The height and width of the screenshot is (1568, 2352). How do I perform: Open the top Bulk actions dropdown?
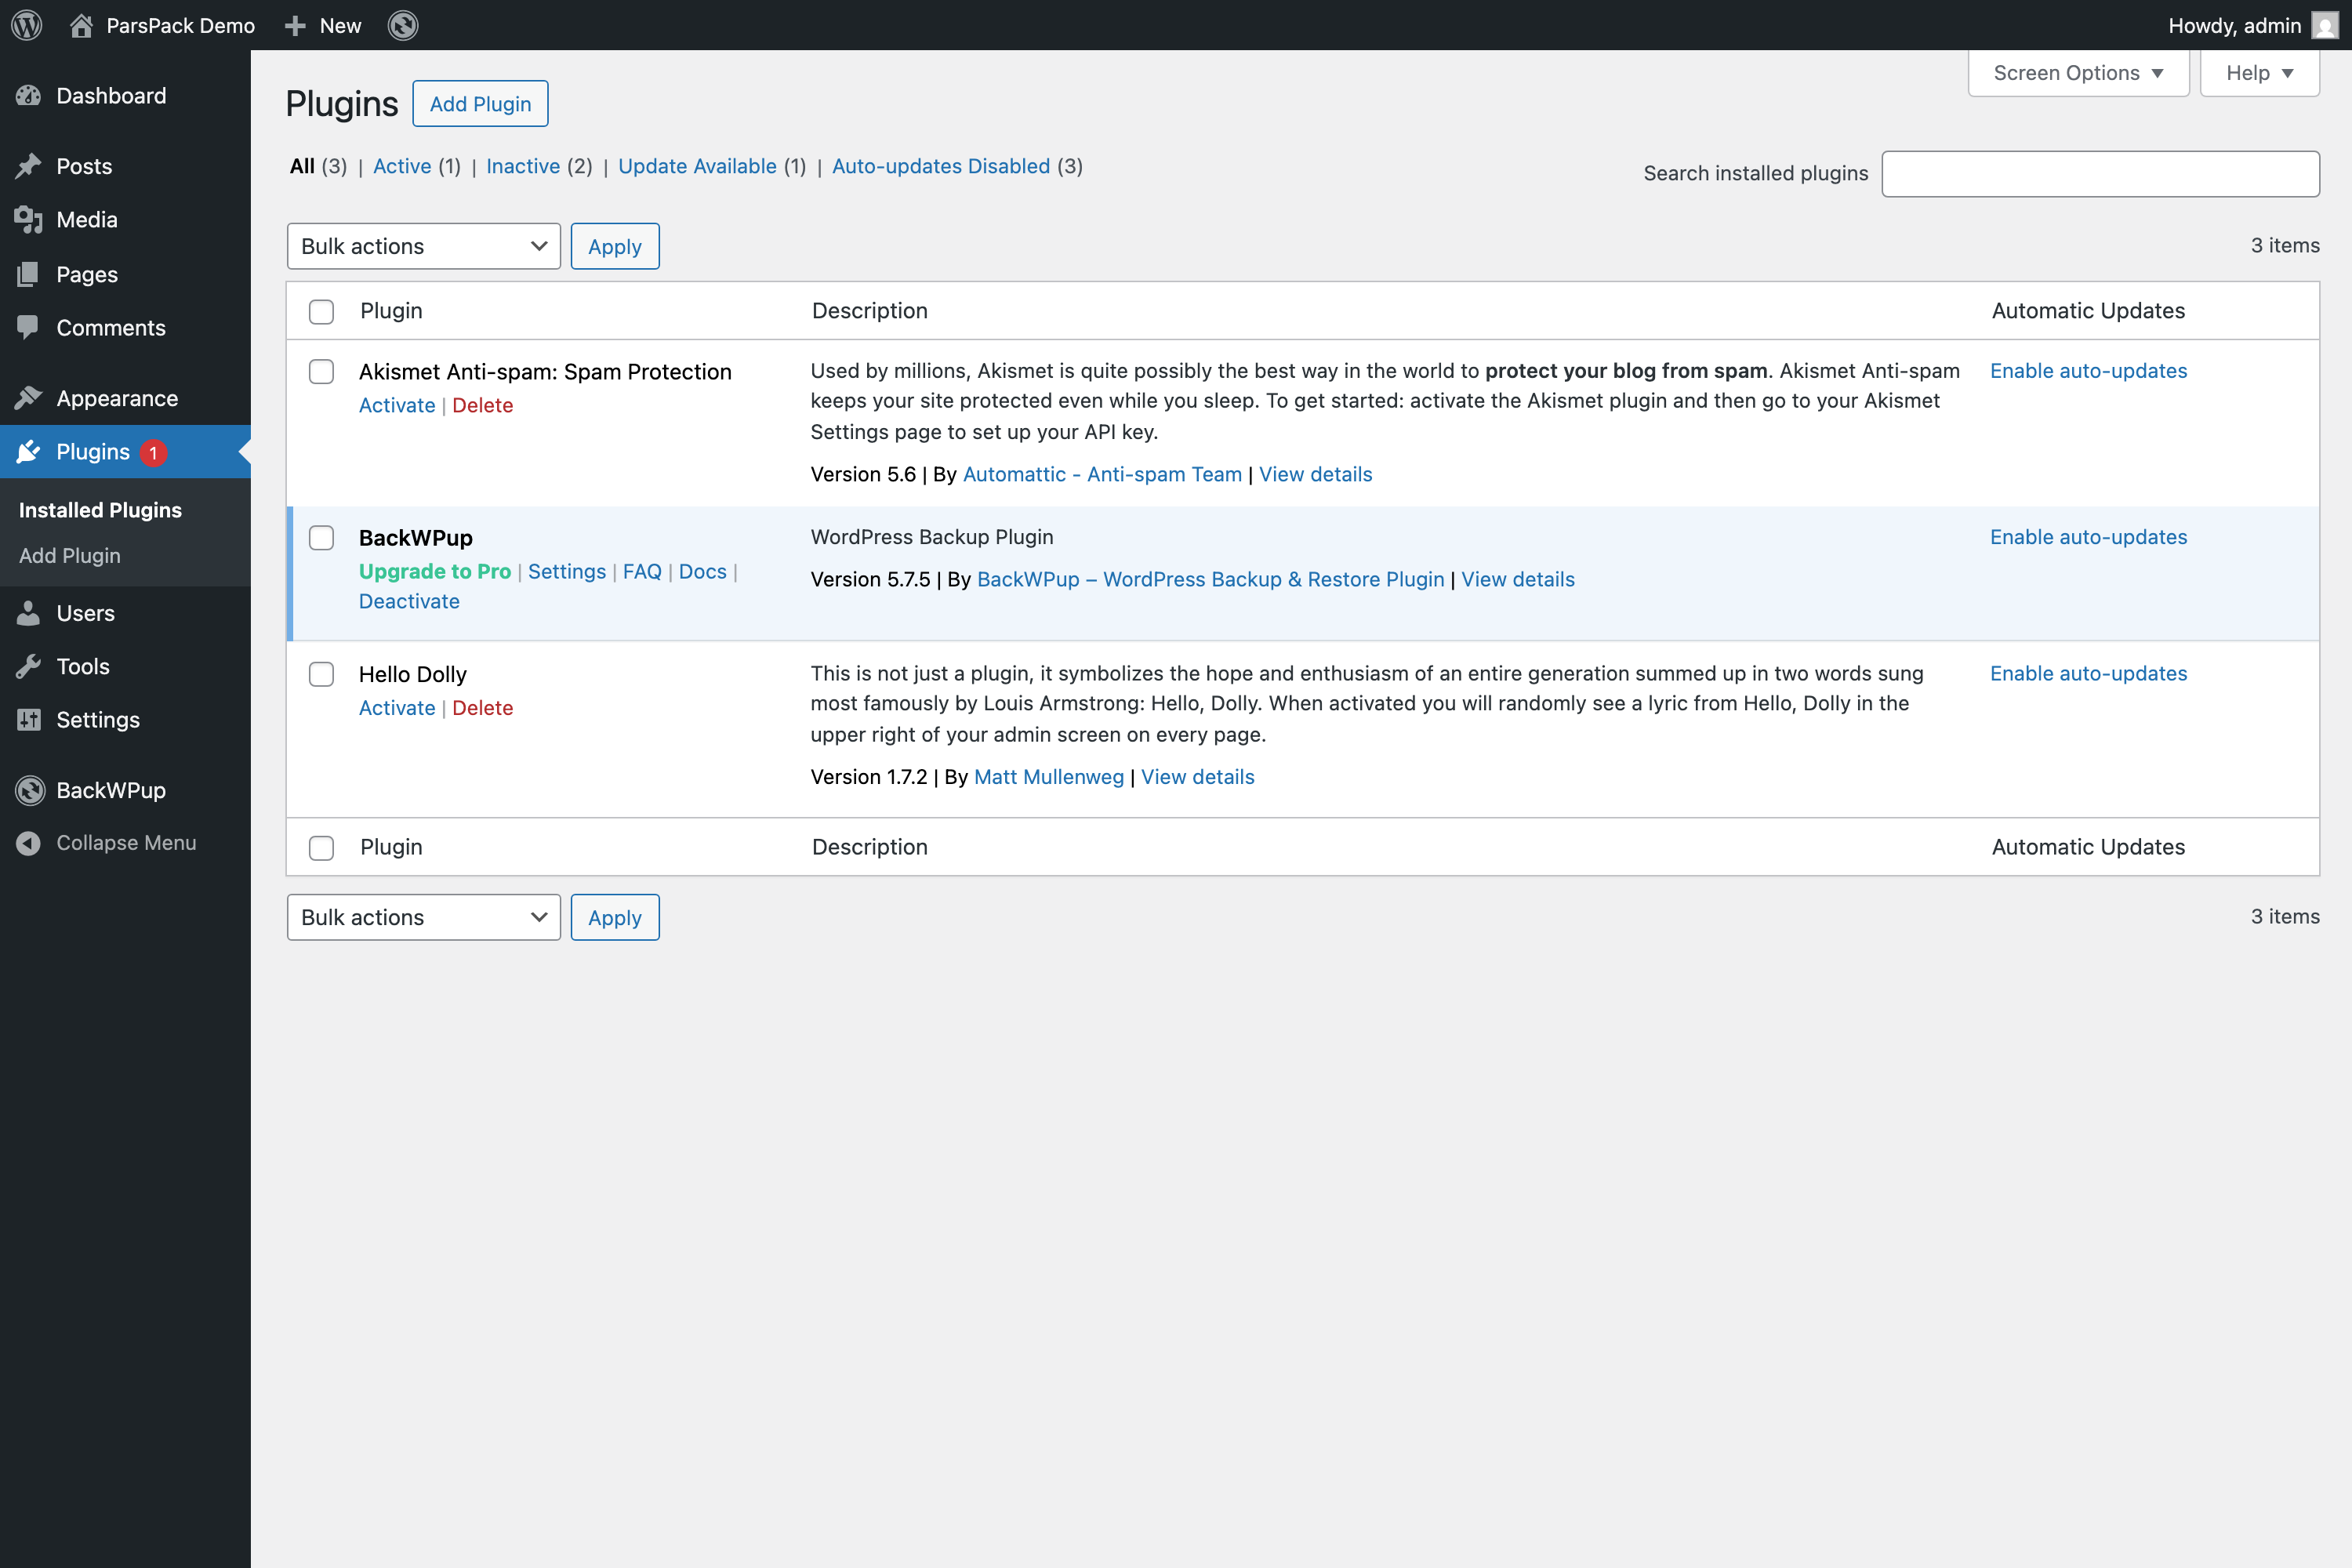tap(424, 246)
